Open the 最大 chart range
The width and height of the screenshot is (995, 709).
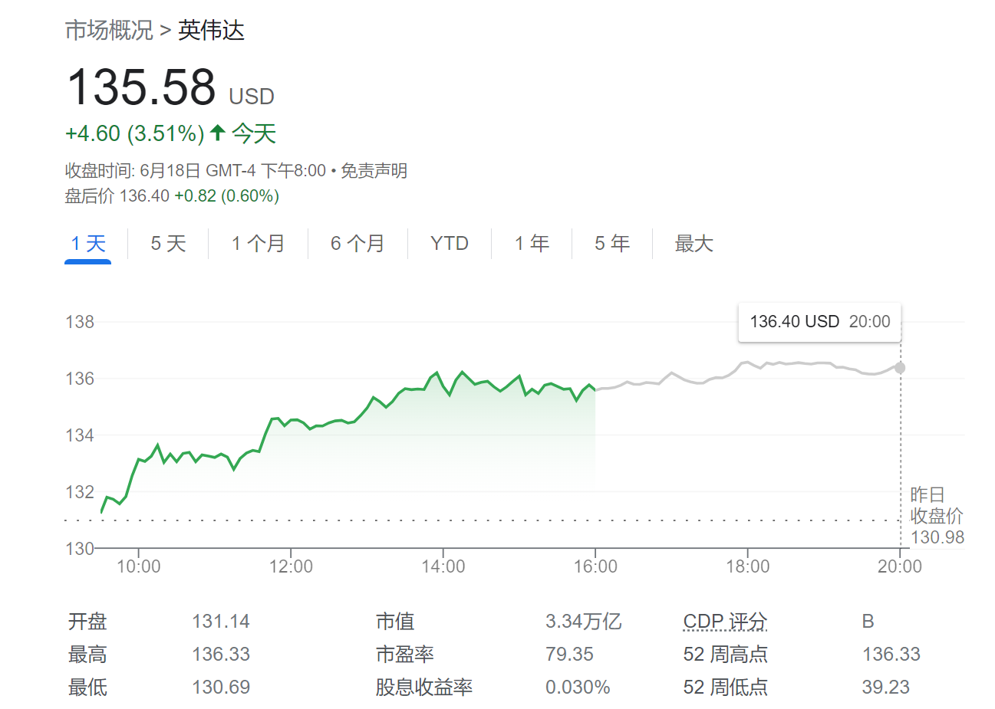pos(694,243)
